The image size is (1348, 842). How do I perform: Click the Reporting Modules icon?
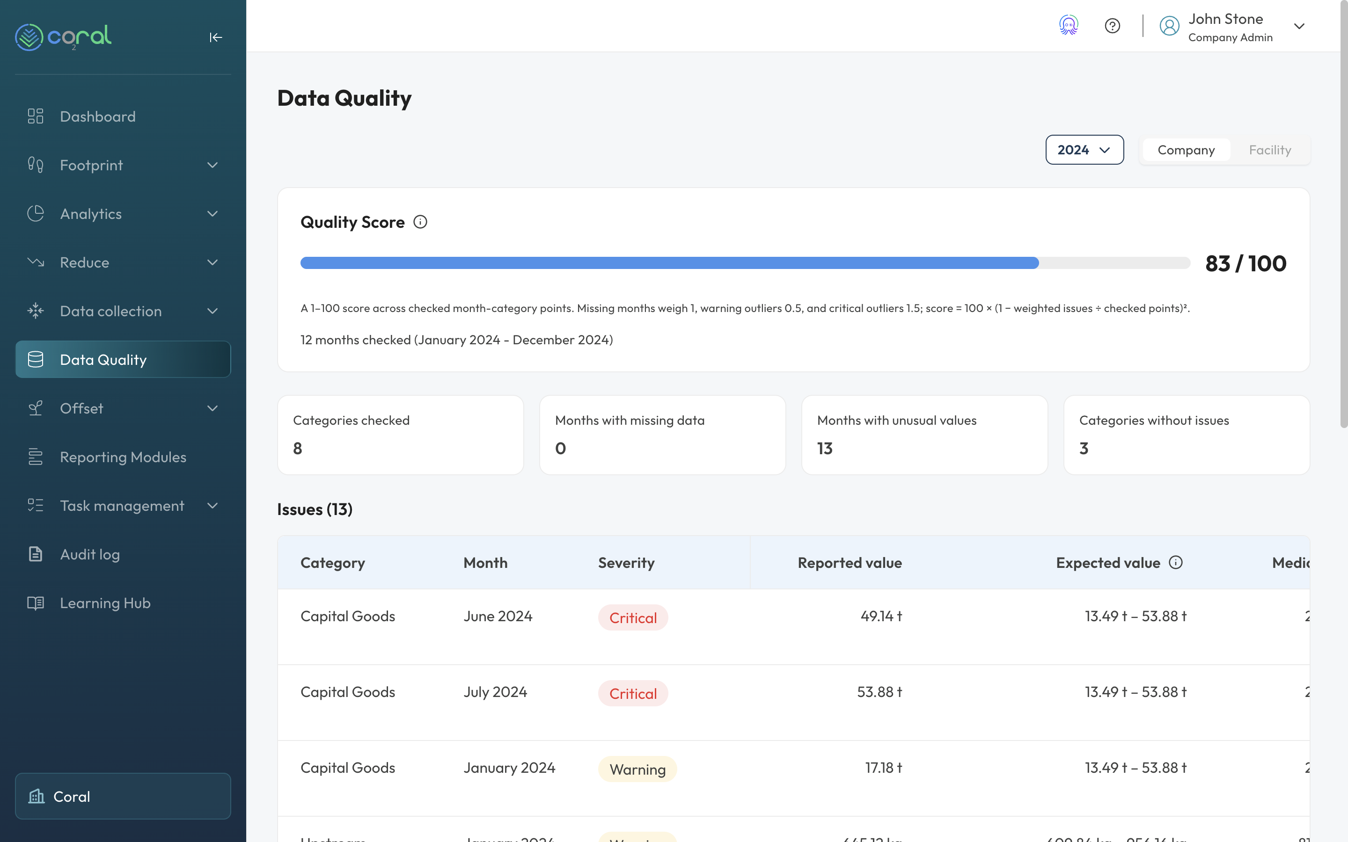[36, 457]
